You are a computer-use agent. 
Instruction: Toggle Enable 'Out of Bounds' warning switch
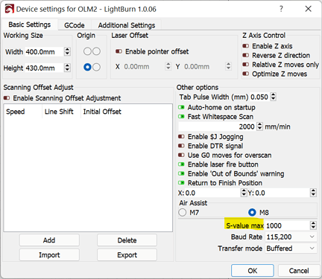tap(181, 173)
